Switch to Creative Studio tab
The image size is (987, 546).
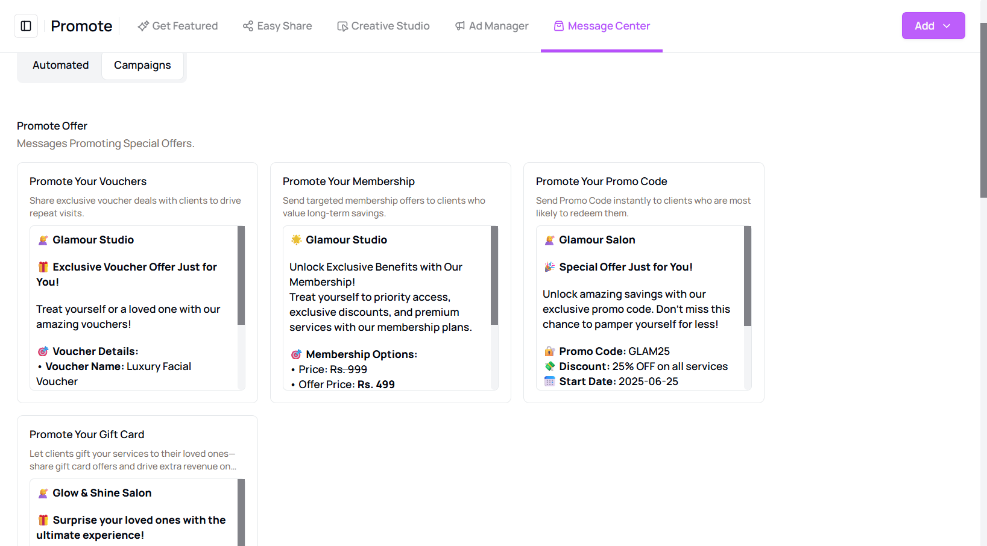[x=383, y=26]
